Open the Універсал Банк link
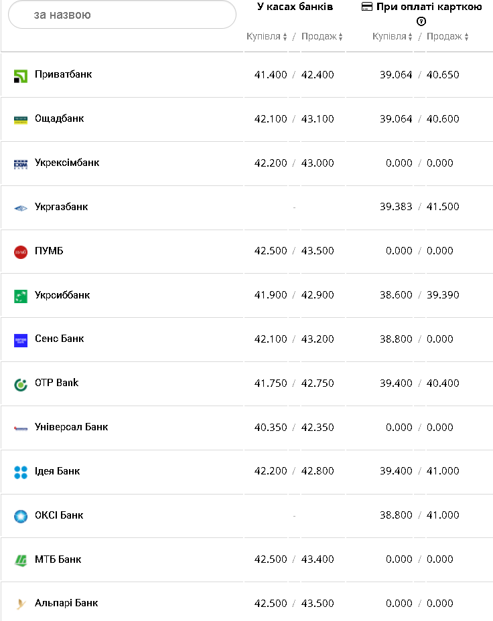493x621 pixels. click(x=71, y=427)
